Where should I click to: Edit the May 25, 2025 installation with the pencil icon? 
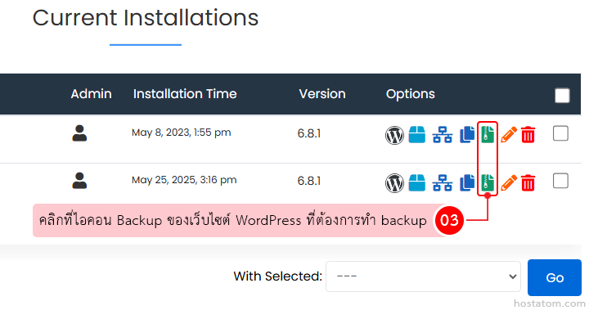(509, 183)
